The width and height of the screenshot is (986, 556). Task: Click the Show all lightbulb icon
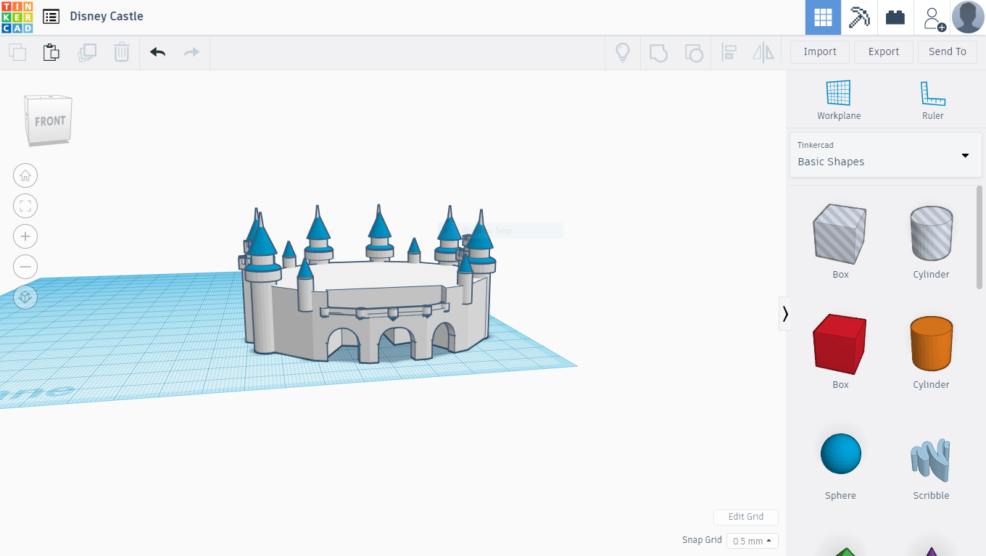tap(622, 52)
